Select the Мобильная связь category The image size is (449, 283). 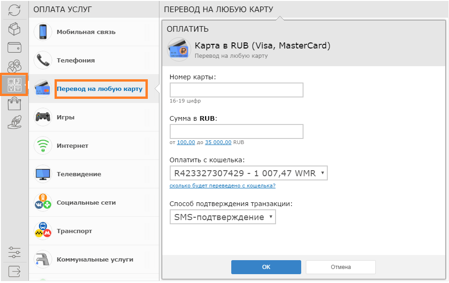[94, 32]
